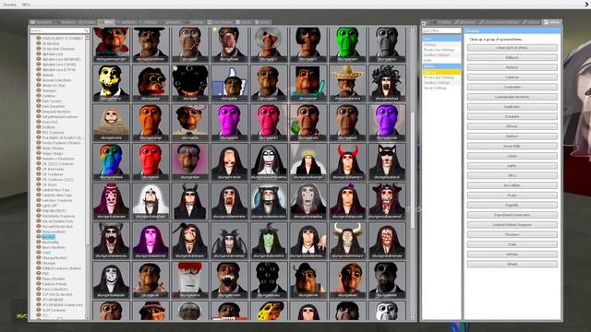Choose the orange Obunga NPC icon
This screenshot has height=332, width=591.
coord(151,123)
